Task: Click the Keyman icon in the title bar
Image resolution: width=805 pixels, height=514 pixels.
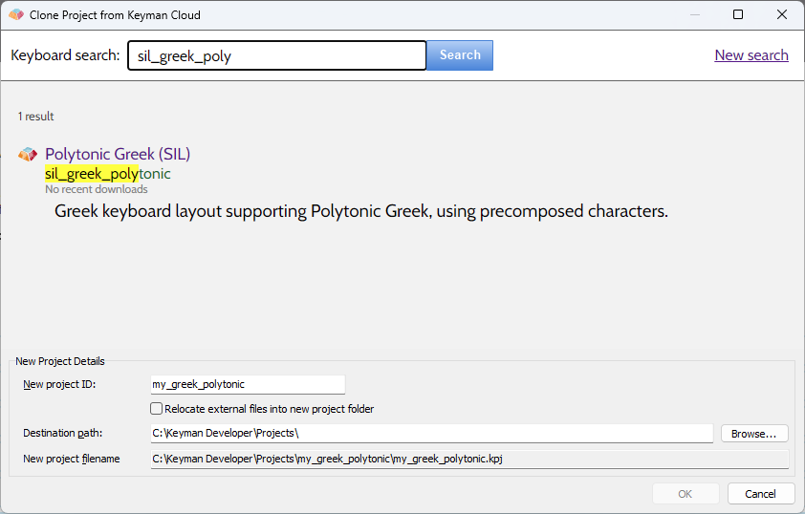Action: 16,15
